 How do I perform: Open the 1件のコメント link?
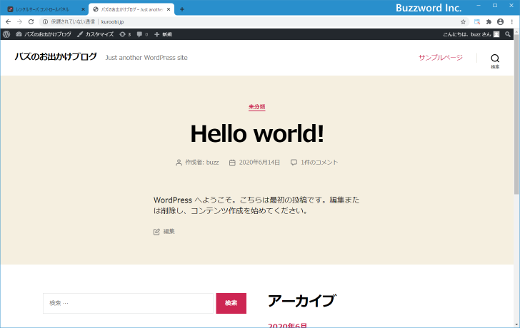(x=319, y=162)
